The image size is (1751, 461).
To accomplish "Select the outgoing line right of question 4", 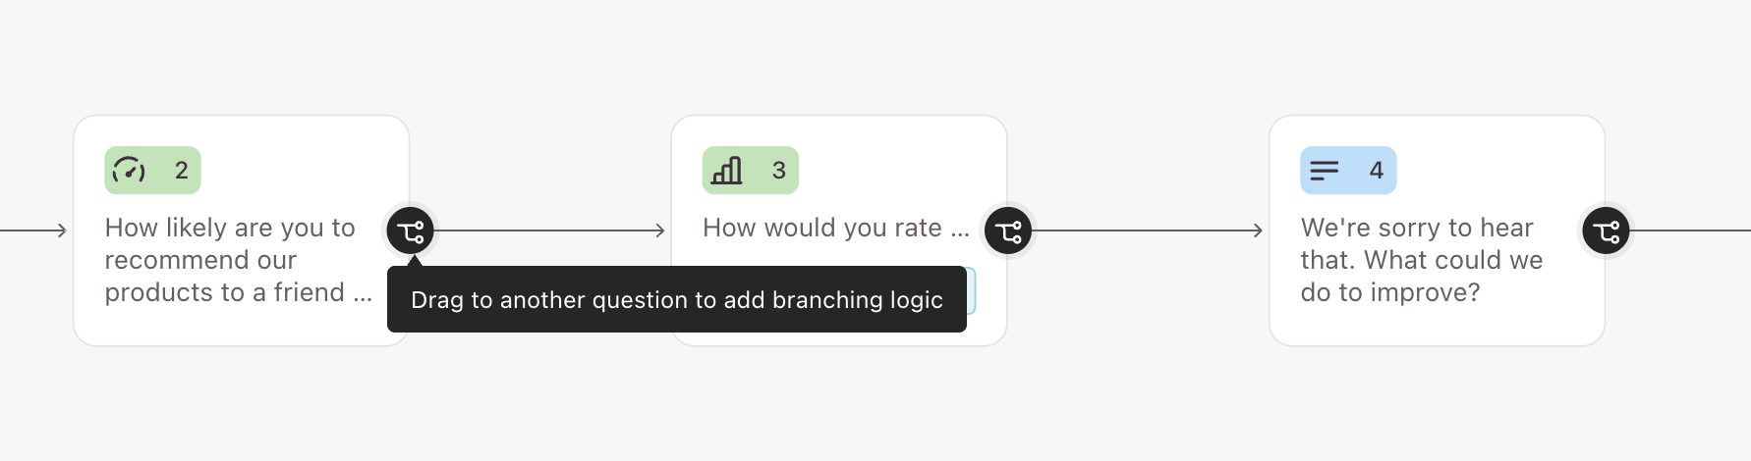I will point(1690,231).
